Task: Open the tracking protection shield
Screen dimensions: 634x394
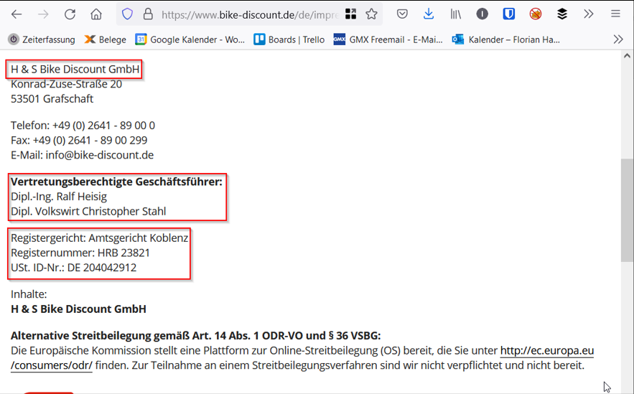Action: [x=127, y=14]
